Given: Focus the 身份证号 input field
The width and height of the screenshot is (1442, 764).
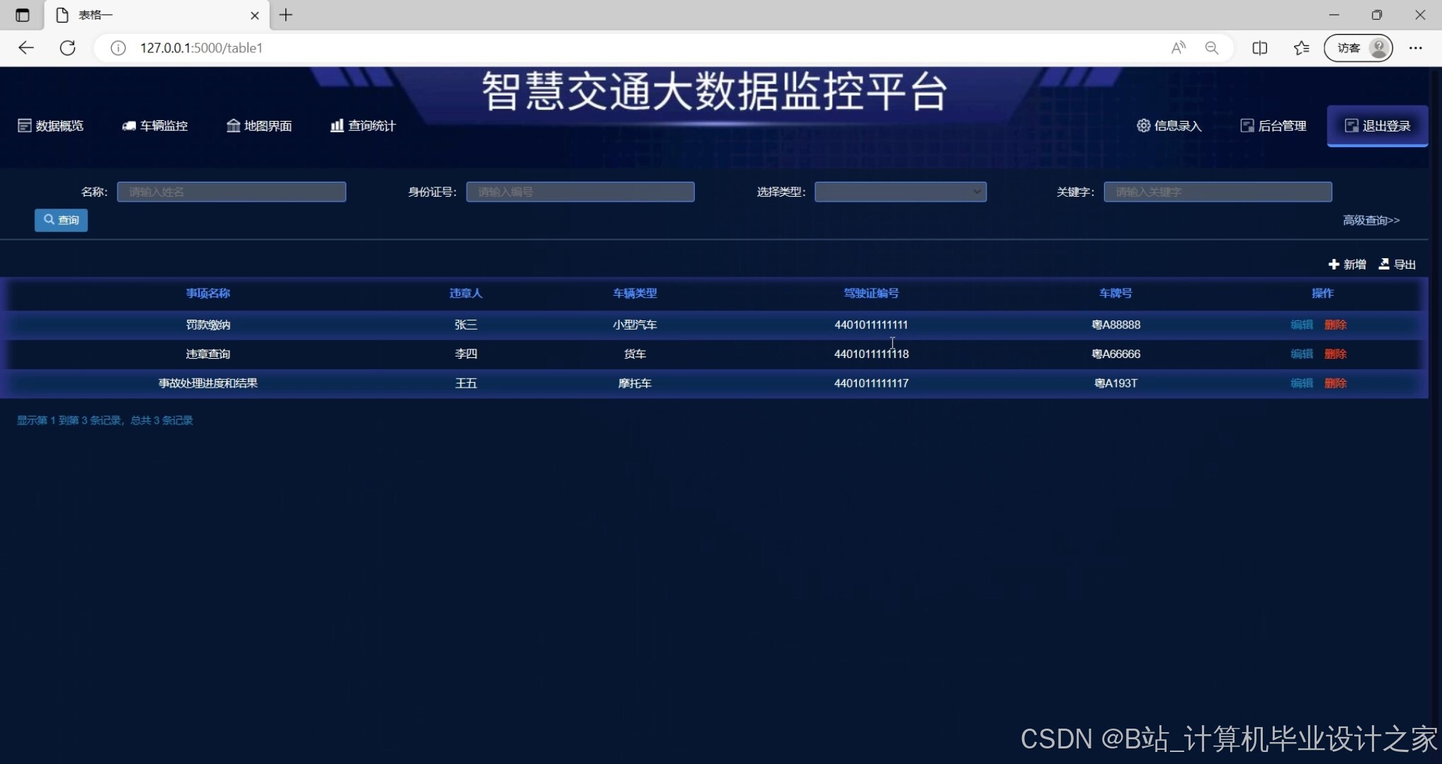Looking at the screenshot, I should [x=580, y=192].
